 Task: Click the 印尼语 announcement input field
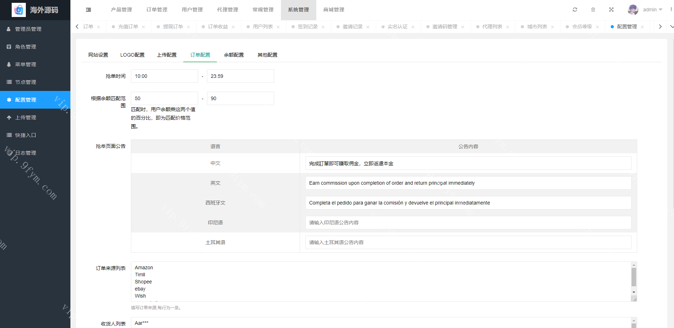468,223
